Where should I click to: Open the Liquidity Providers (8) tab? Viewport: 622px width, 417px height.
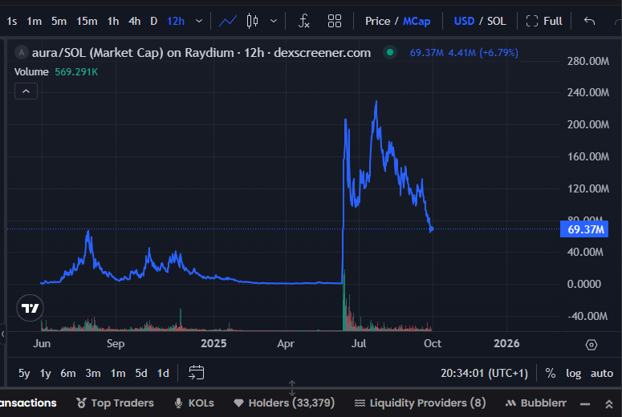click(420, 403)
